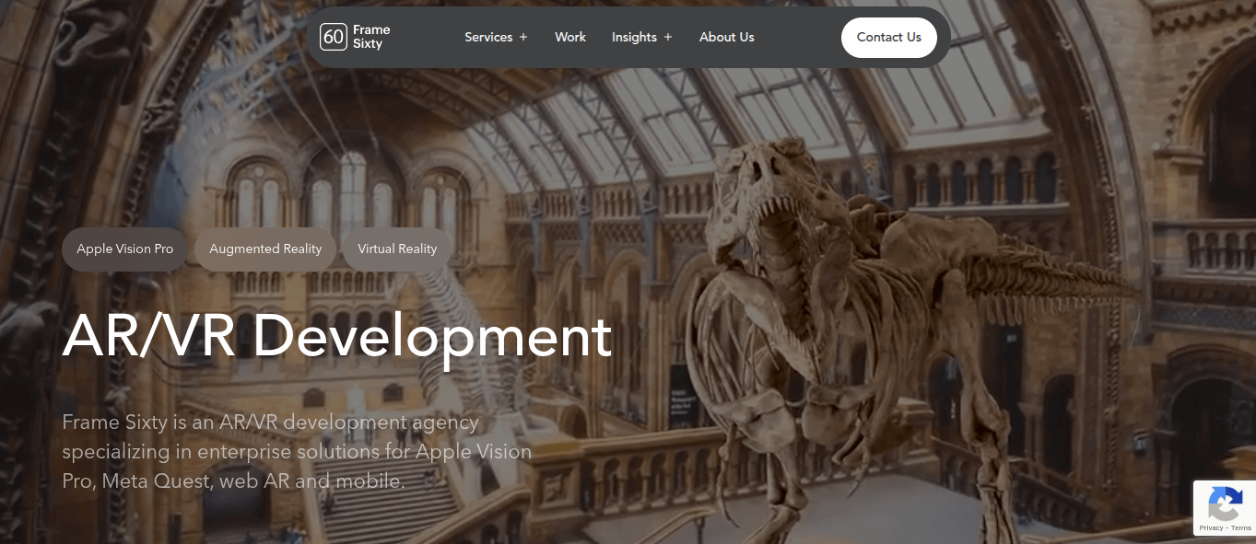Image resolution: width=1256 pixels, height=544 pixels.
Task: Open the Insights navigation item
Action: point(634,37)
